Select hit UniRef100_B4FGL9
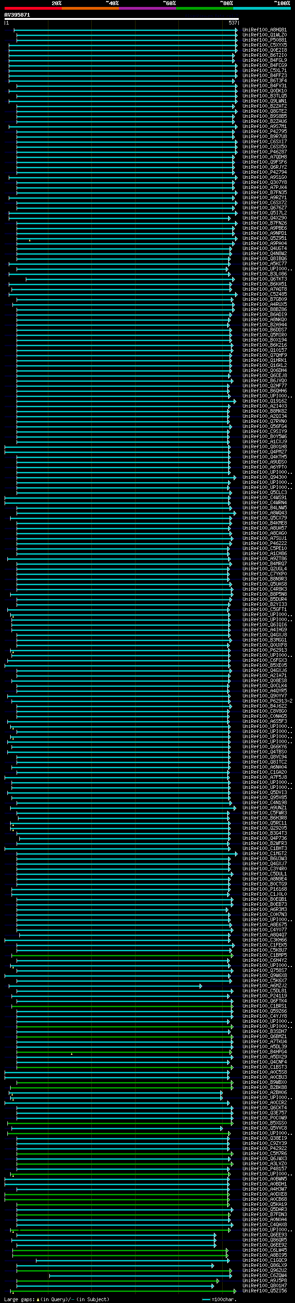Image resolution: width=295 pixels, height=1303 pixels. click(x=265, y=60)
